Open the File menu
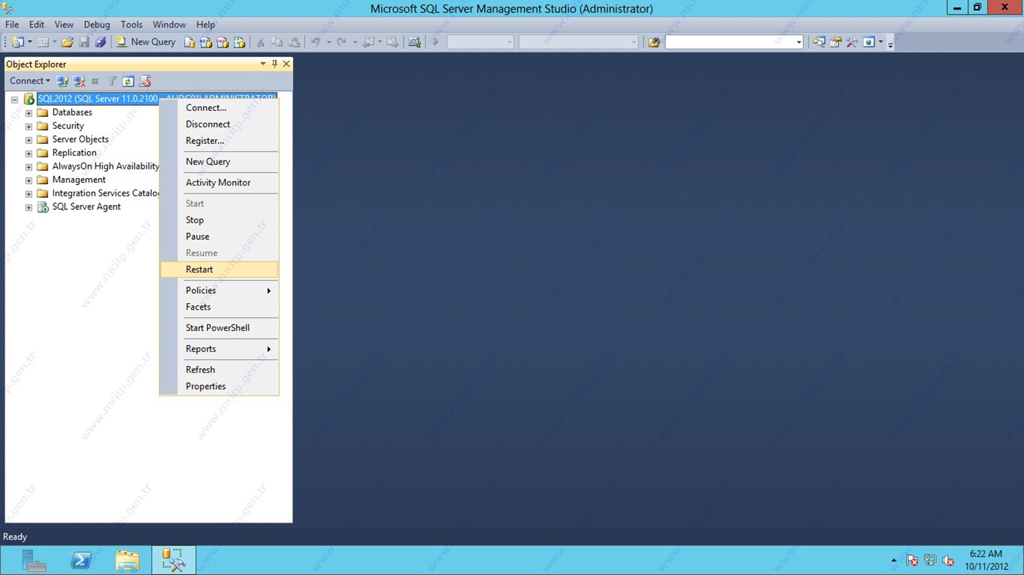Viewport: 1024px width, 575px height. [12, 25]
